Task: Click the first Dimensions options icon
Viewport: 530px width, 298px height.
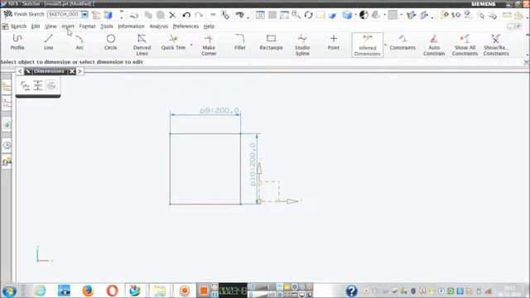Action: (x=25, y=86)
